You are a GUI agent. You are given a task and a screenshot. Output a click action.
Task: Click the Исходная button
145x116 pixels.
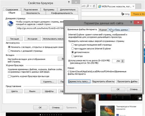point(32,39)
